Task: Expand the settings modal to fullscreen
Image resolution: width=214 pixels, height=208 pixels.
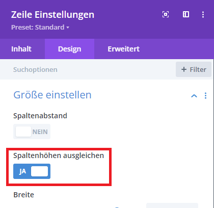Action: [166, 14]
